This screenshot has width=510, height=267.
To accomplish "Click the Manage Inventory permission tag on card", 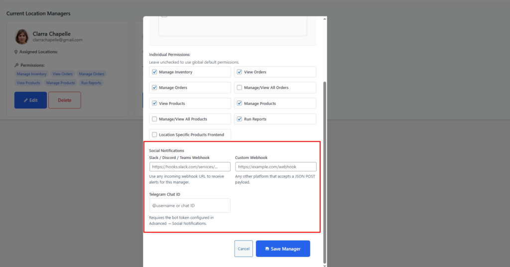I will click(x=31, y=74).
